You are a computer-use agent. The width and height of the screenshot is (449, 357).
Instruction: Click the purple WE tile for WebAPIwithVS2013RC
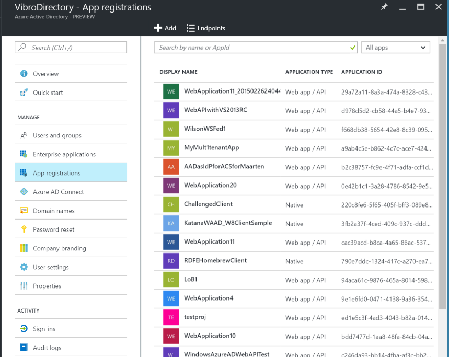click(171, 110)
